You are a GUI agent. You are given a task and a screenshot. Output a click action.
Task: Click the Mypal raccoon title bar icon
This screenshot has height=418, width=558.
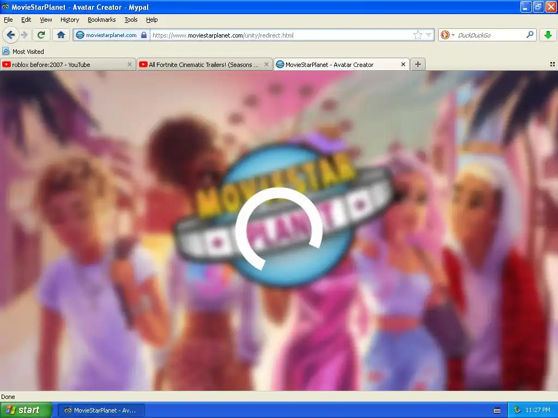(x=5, y=7)
